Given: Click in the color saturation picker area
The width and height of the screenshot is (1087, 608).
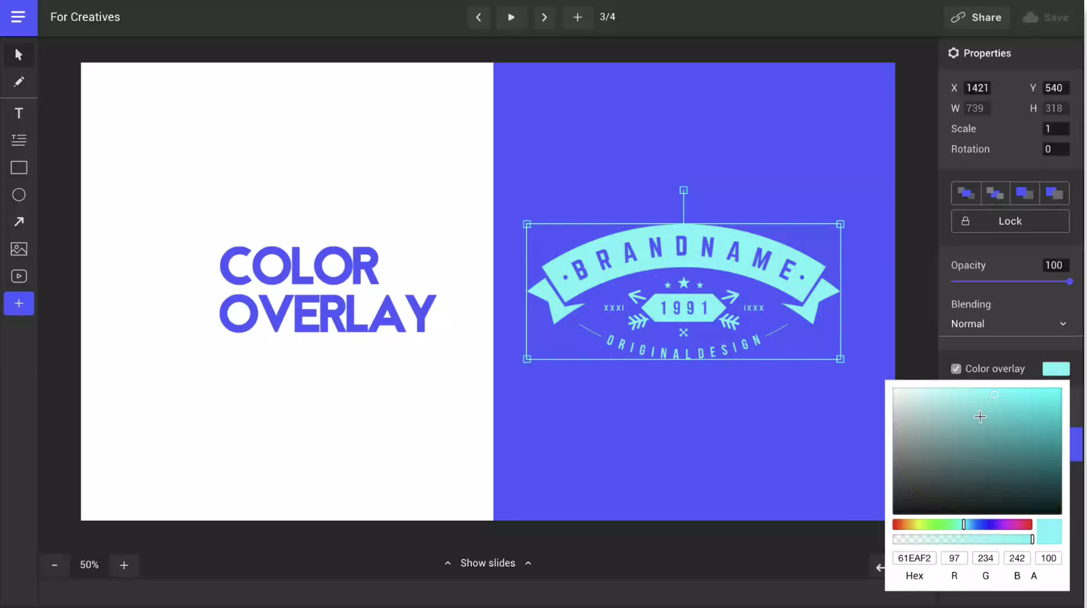Looking at the screenshot, I should tap(977, 451).
